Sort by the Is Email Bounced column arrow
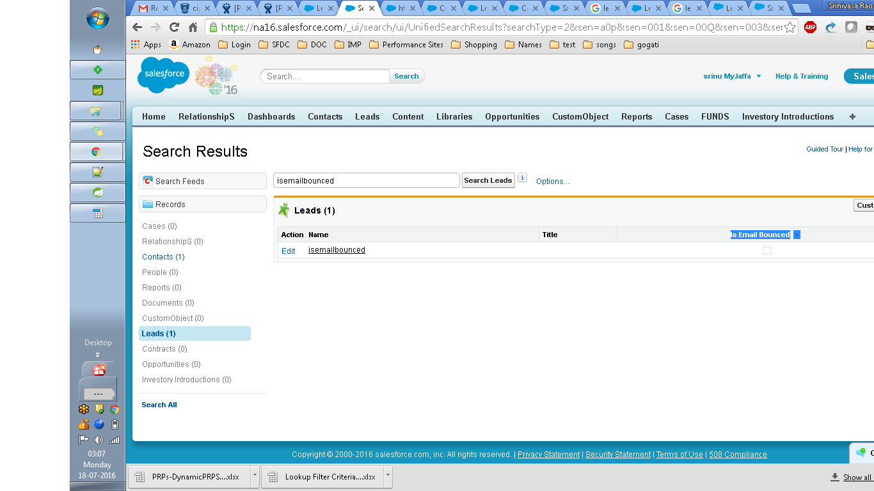874x491 pixels. point(797,235)
